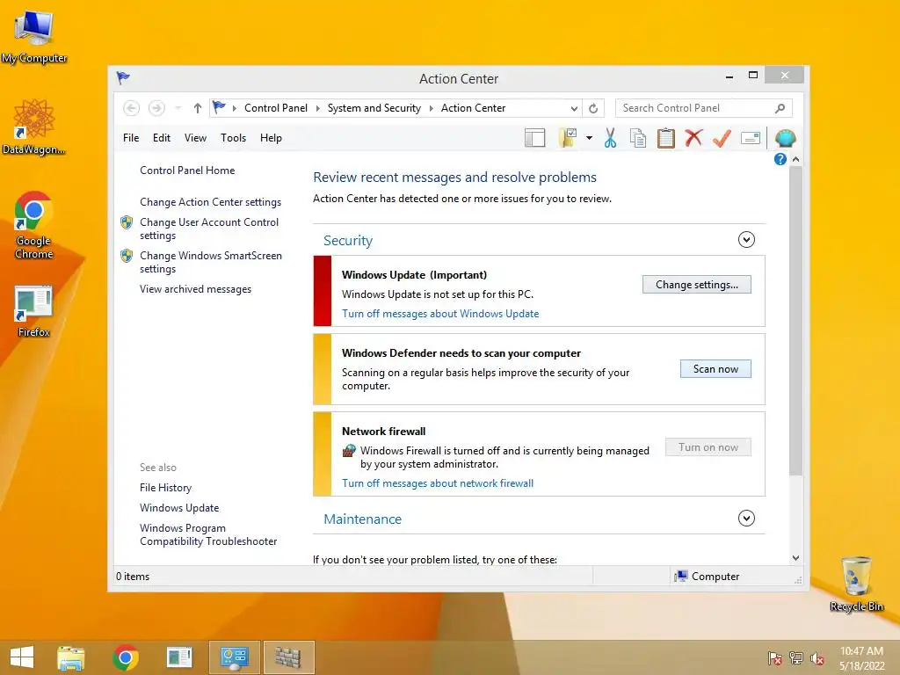The width and height of the screenshot is (900, 675).
Task: Select the Firefox desktop shortcut
Action: click(34, 312)
